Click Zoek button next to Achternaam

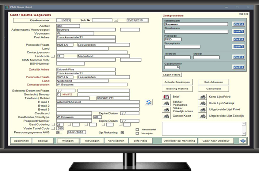(238, 24)
